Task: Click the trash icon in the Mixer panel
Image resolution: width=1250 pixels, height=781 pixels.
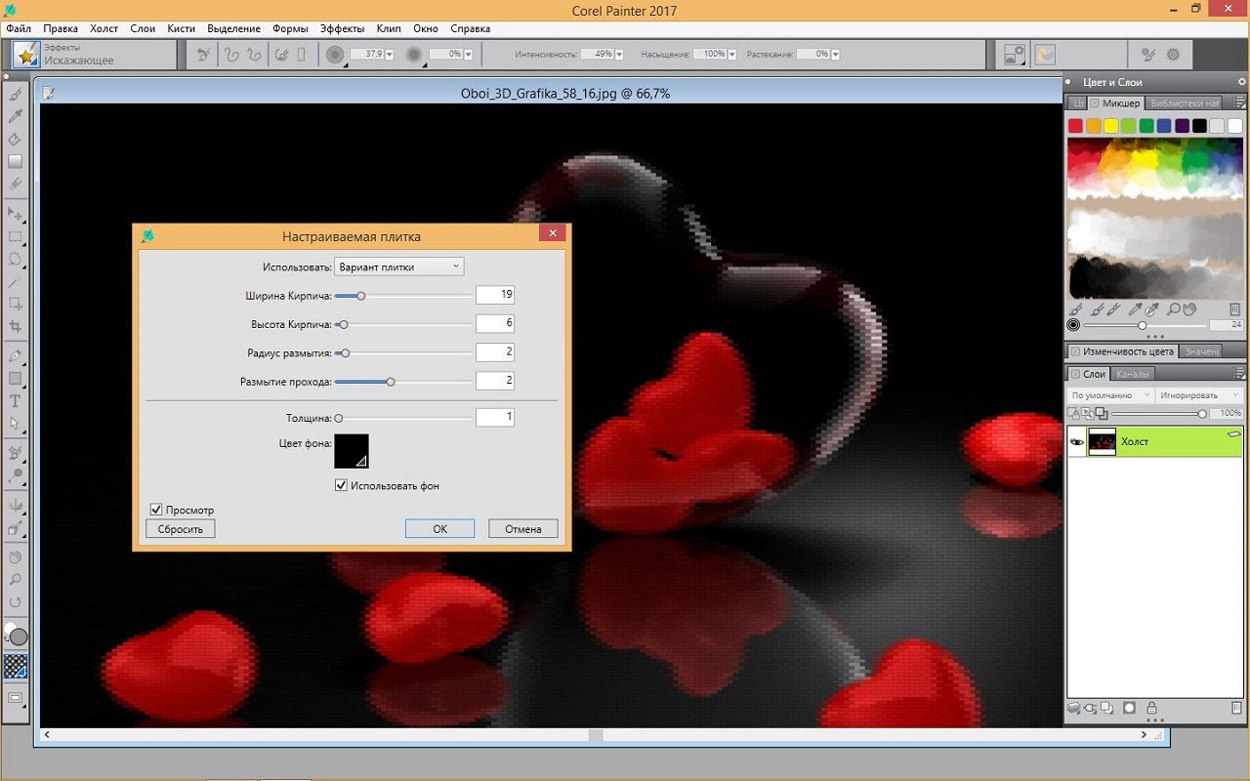Action: 1234,309
